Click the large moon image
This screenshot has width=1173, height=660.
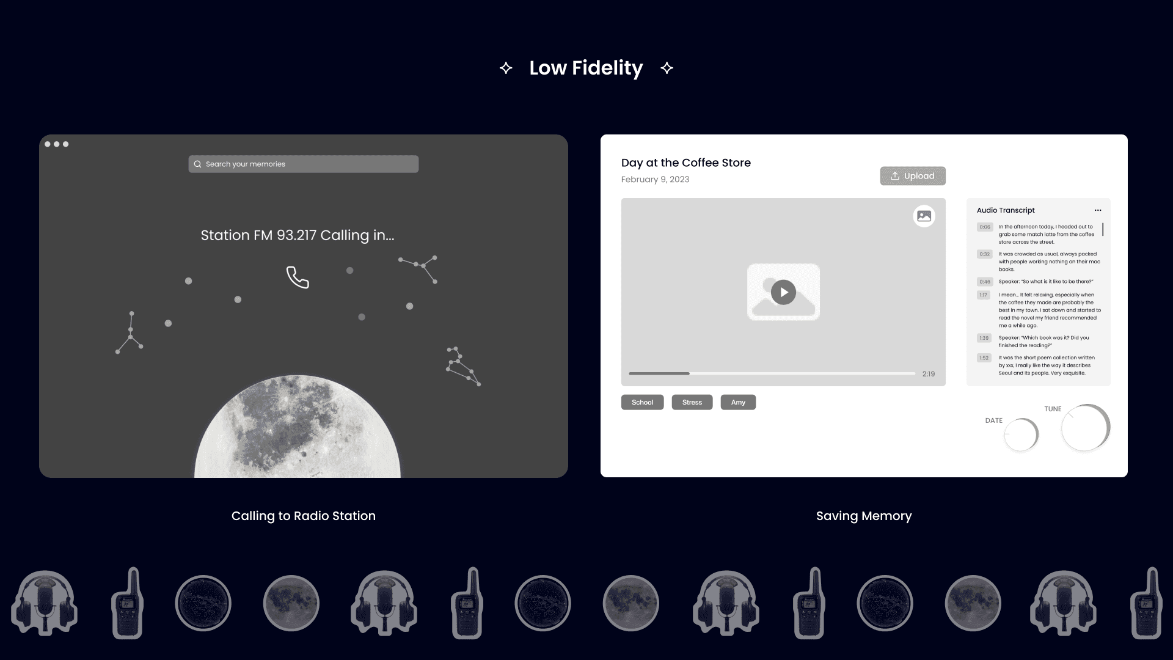coord(298,427)
